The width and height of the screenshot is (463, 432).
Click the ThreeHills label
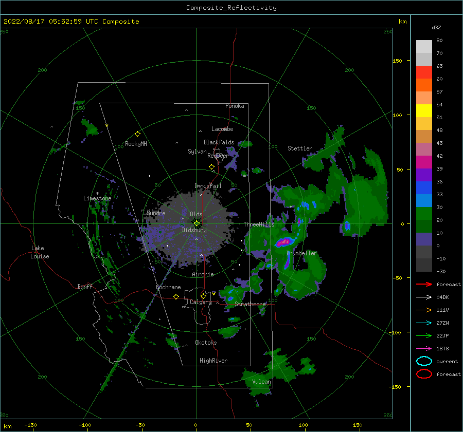[x=259, y=224]
